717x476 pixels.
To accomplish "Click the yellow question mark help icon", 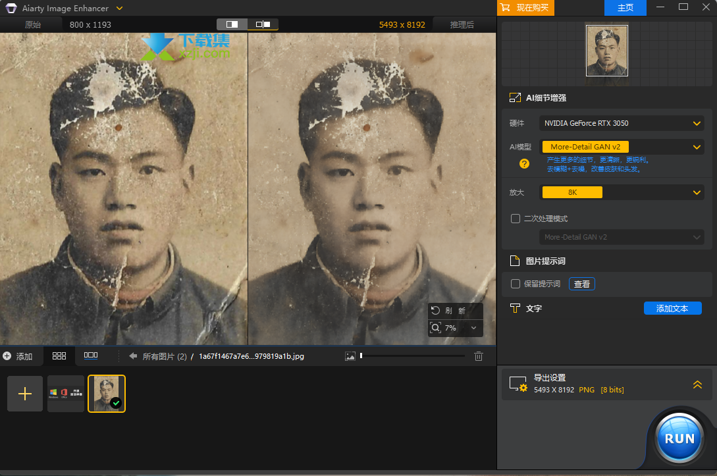I will [x=525, y=164].
